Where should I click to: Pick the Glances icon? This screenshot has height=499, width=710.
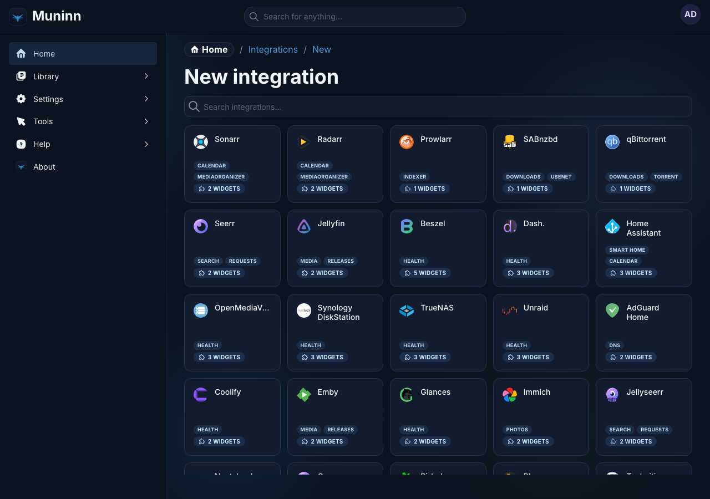pyautogui.click(x=407, y=395)
